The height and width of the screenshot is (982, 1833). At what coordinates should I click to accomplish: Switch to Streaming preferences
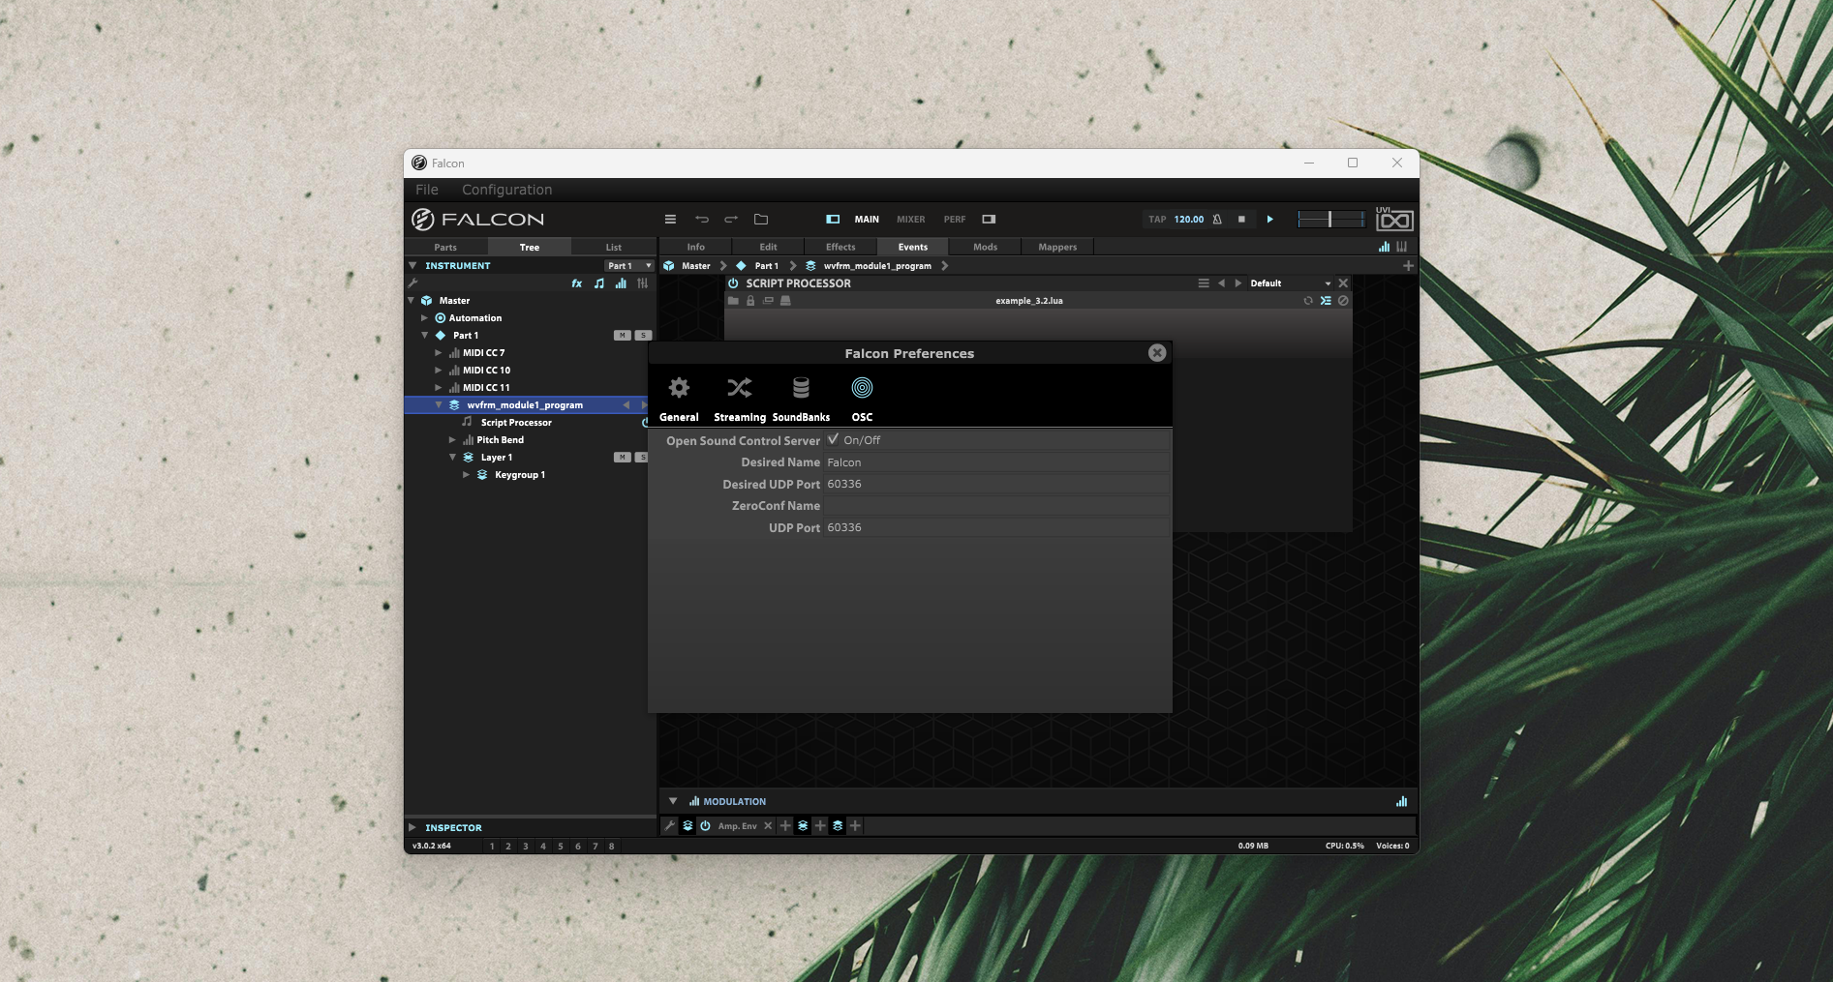click(739, 398)
